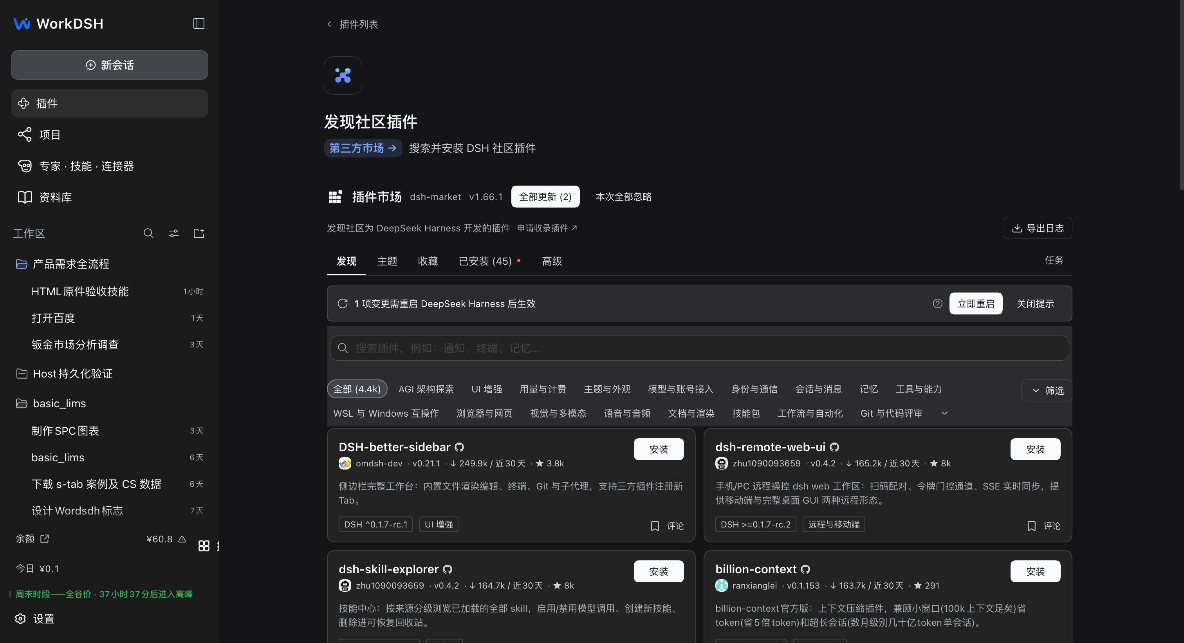Switch to the 主题 tab

(x=387, y=261)
